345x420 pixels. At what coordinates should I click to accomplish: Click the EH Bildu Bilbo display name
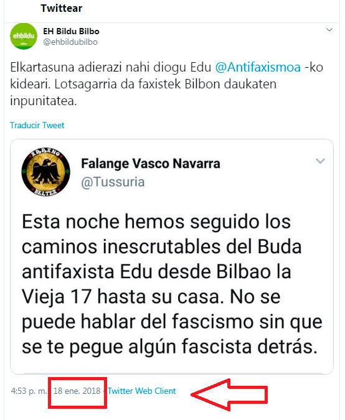(x=72, y=31)
